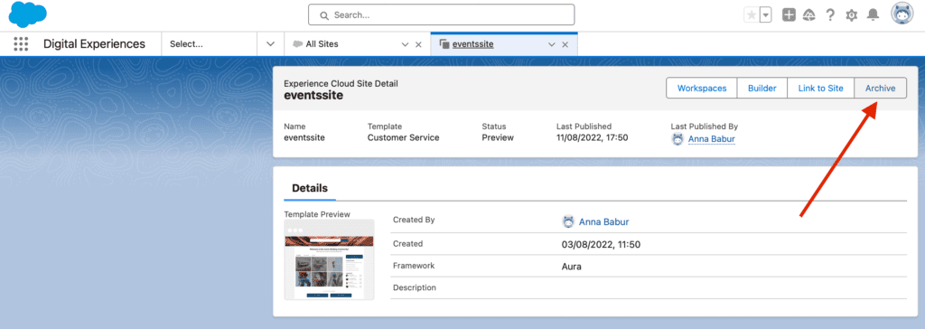Open the All Sites tab actions chevron

tap(406, 44)
